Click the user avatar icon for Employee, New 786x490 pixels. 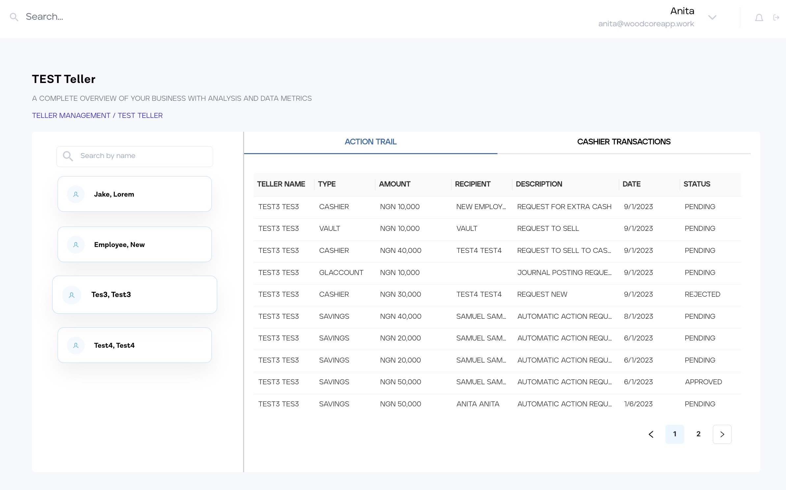click(76, 245)
